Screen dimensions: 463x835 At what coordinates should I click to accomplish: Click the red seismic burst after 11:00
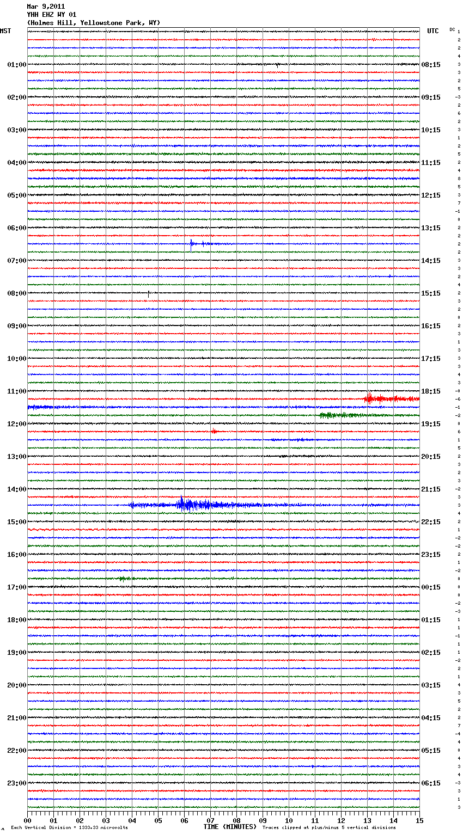(391, 398)
